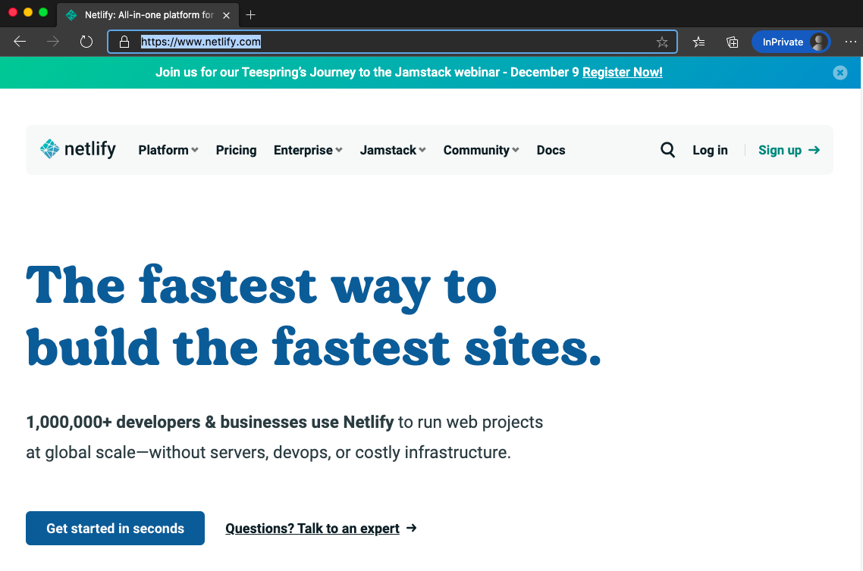Select the Netlify All-in-one platform tab

[148, 15]
